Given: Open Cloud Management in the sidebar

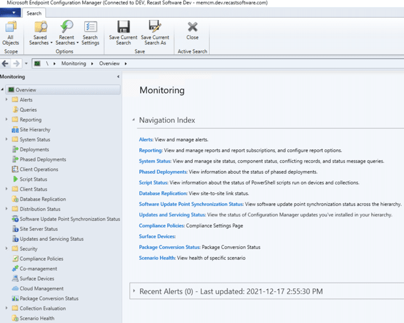Looking at the screenshot, I should tap(41, 288).
